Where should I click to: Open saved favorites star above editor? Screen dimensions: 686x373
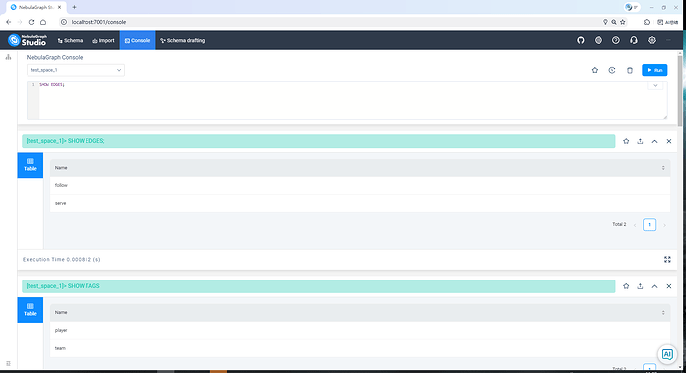[x=595, y=70]
